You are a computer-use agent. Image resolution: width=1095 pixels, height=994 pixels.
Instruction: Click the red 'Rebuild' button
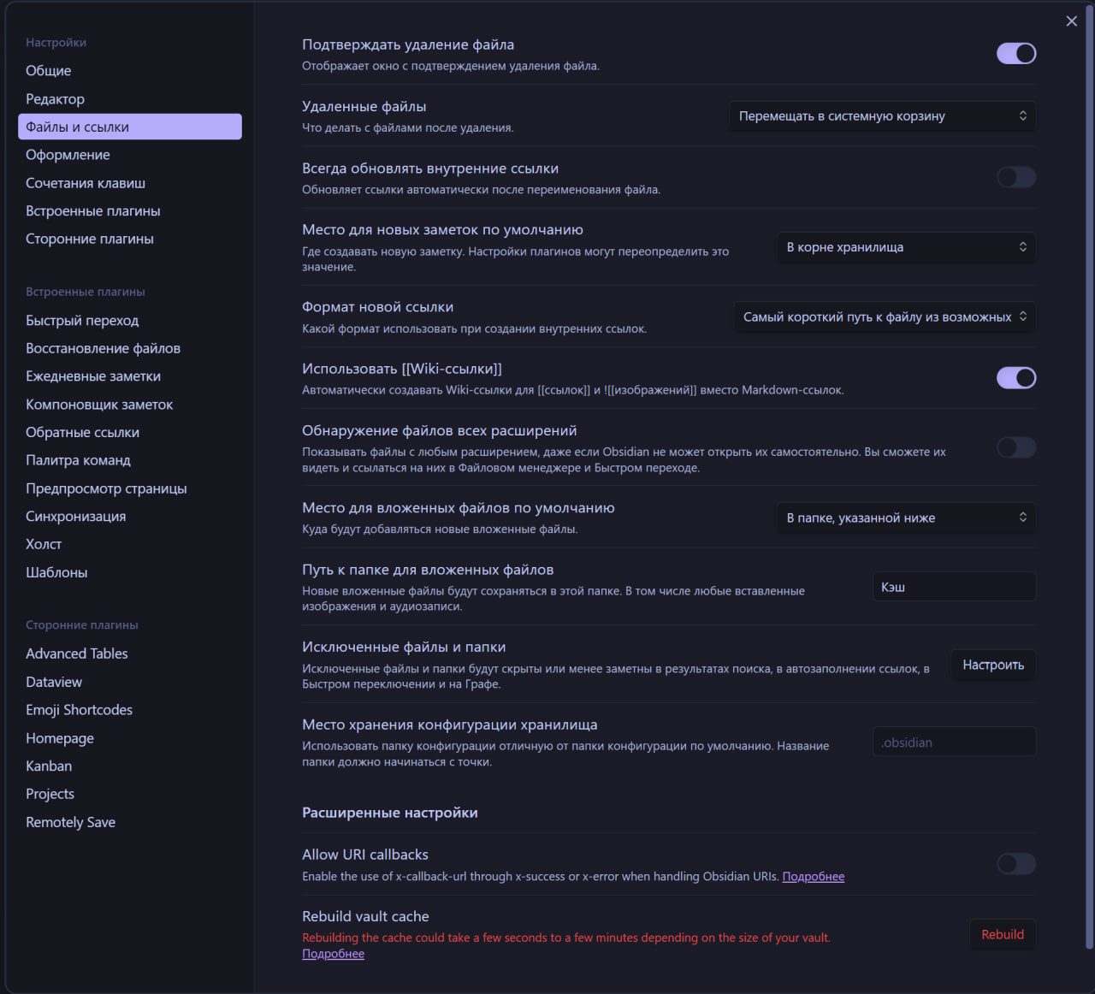point(1003,934)
